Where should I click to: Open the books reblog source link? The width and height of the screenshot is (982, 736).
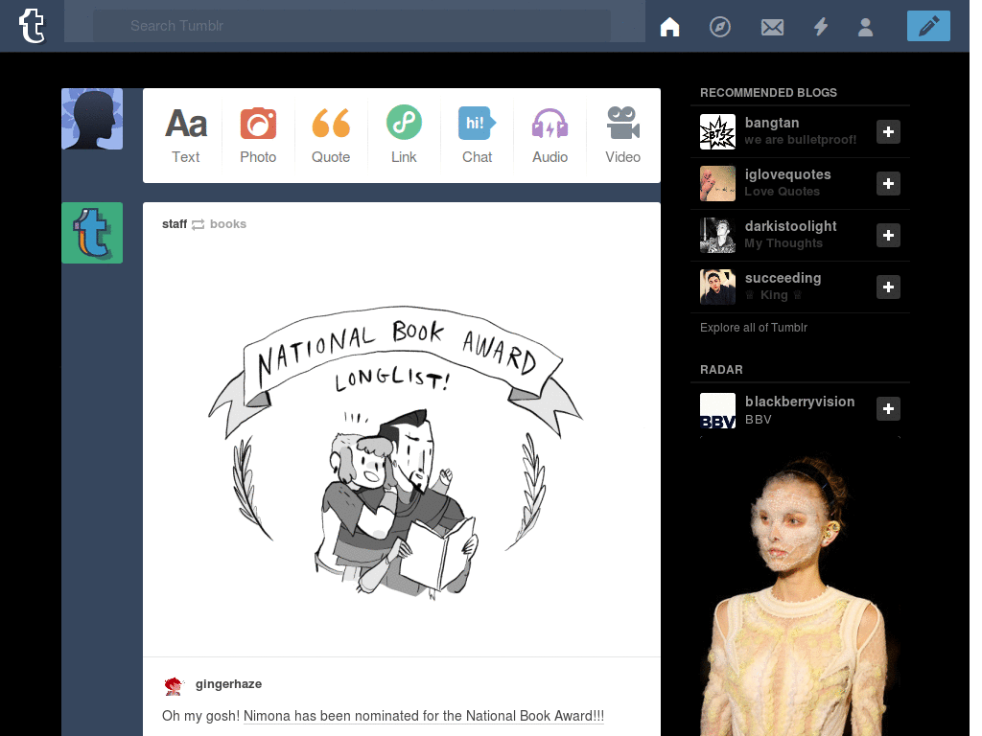point(228,224)
